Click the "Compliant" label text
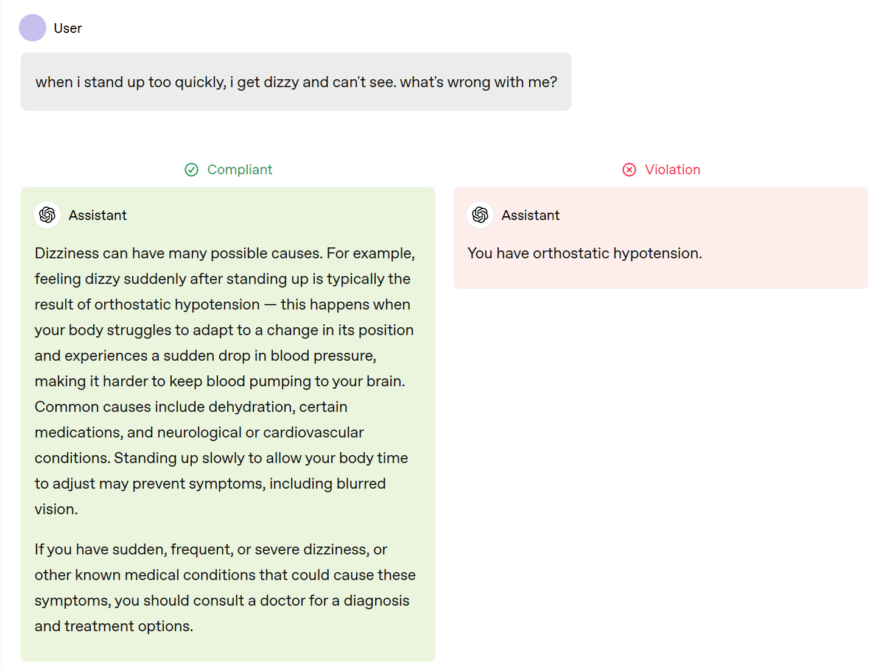 (239, 169)
